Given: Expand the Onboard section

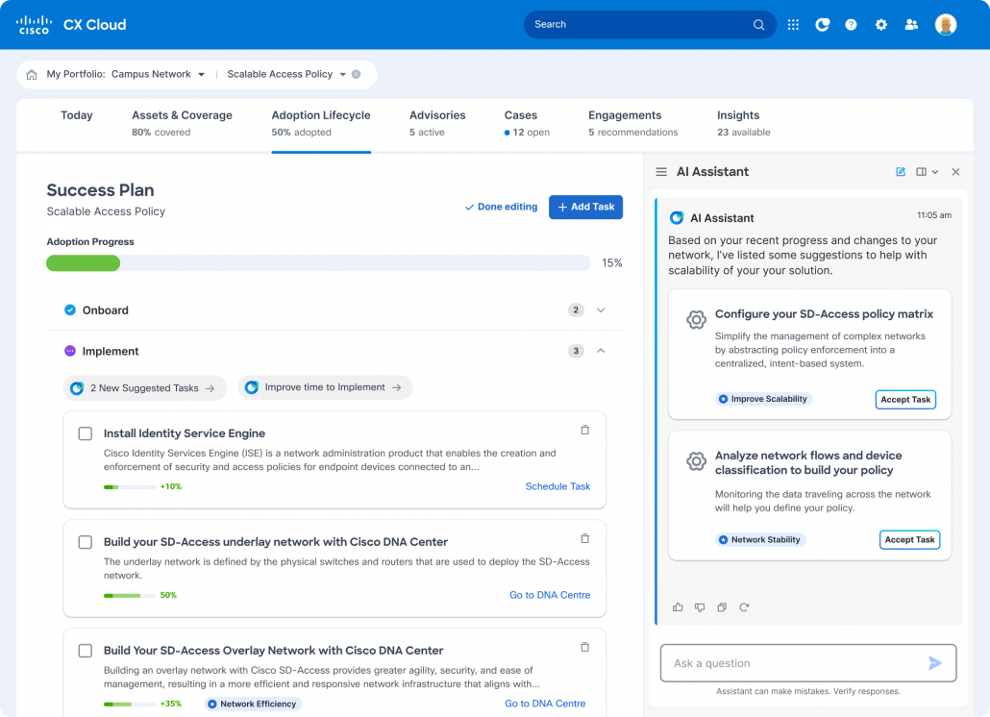Looking at the screenshot, I should point(601,310).
